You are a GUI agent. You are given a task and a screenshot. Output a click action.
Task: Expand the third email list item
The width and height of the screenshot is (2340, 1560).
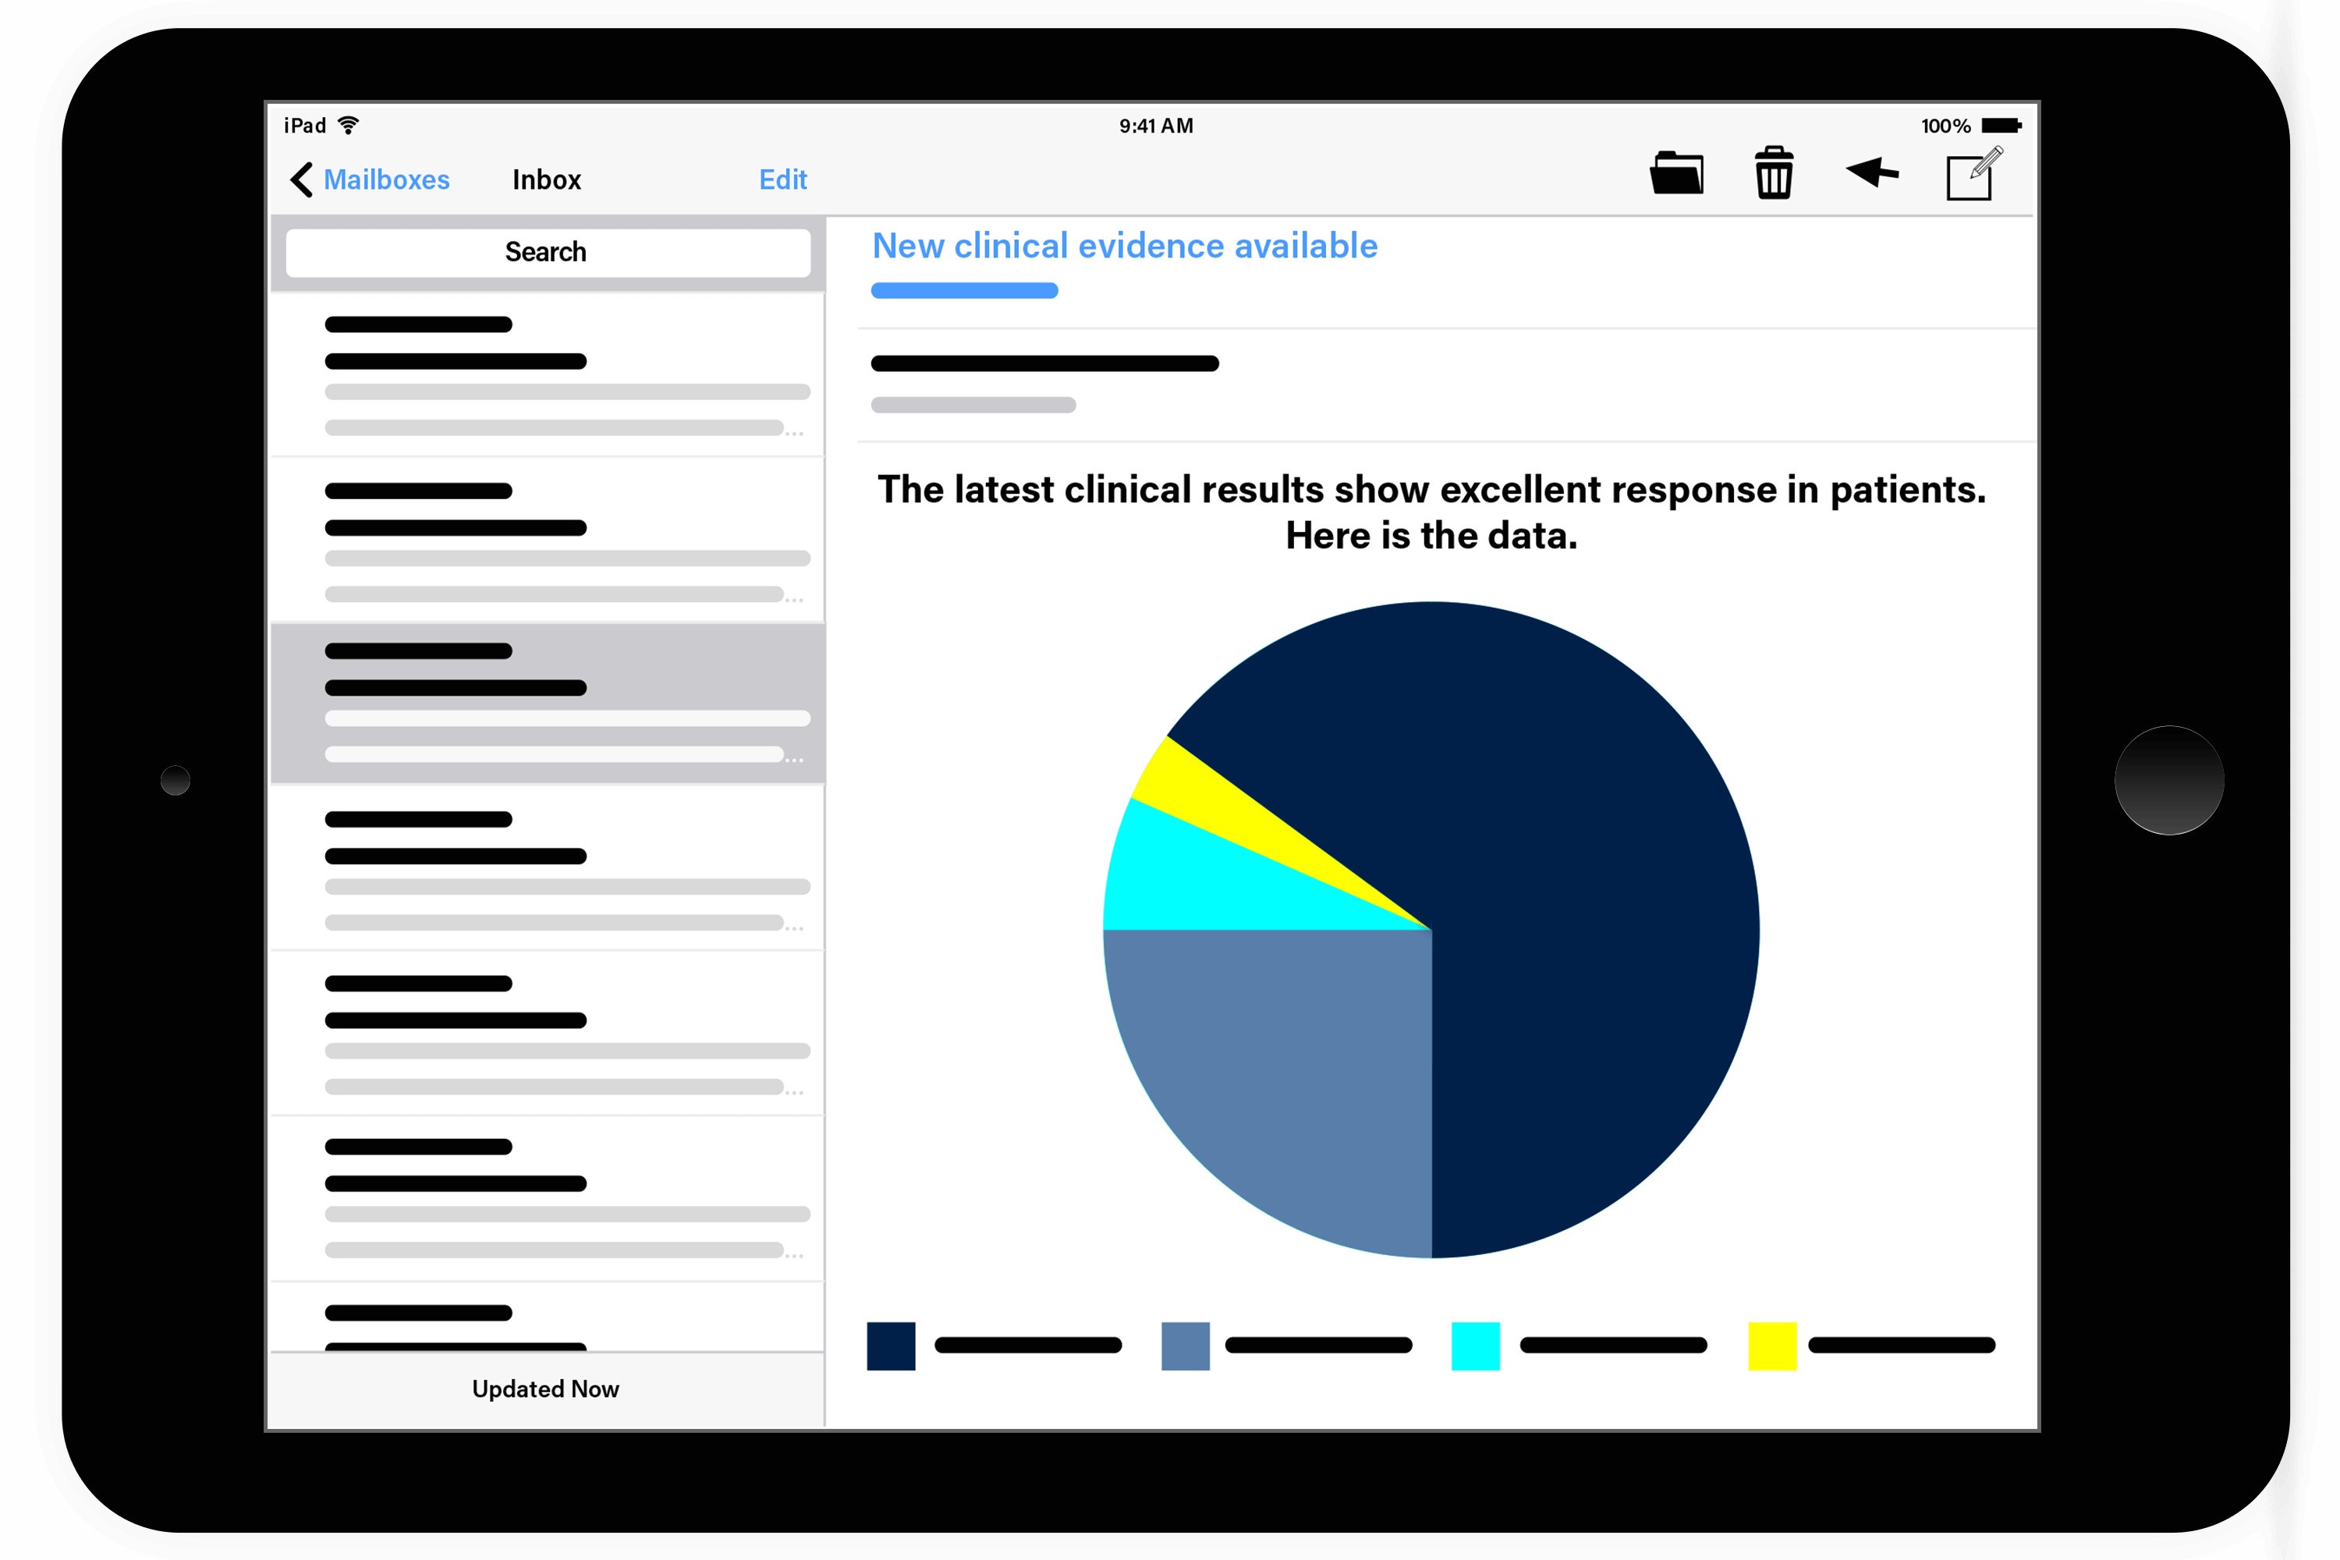click(x=548, y=698)
